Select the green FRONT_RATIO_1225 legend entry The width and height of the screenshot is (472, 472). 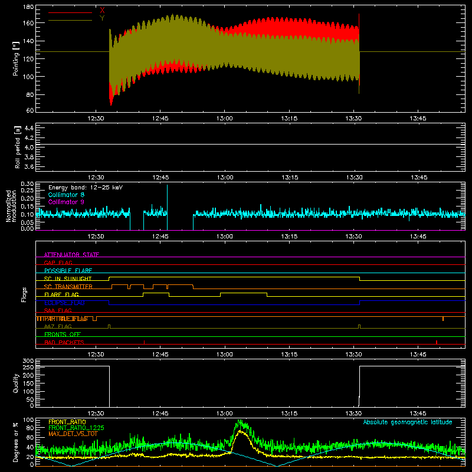pos(76,428)
